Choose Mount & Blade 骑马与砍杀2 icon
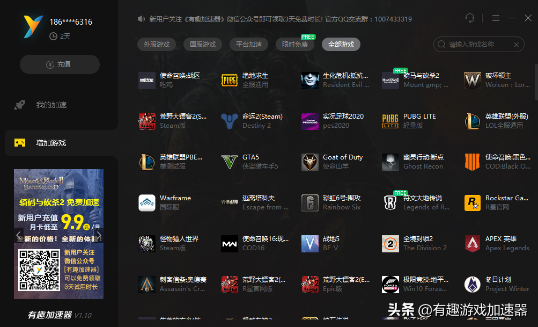 click(x=390, y=81)
